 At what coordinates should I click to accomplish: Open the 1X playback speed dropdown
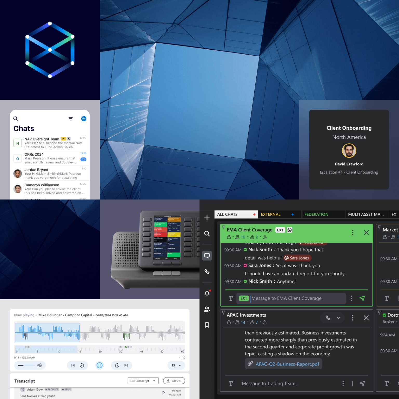click(176, 365)
